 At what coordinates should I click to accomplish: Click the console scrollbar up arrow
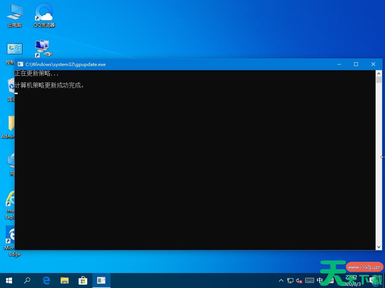pyautogui.click(x=379, y=73)
